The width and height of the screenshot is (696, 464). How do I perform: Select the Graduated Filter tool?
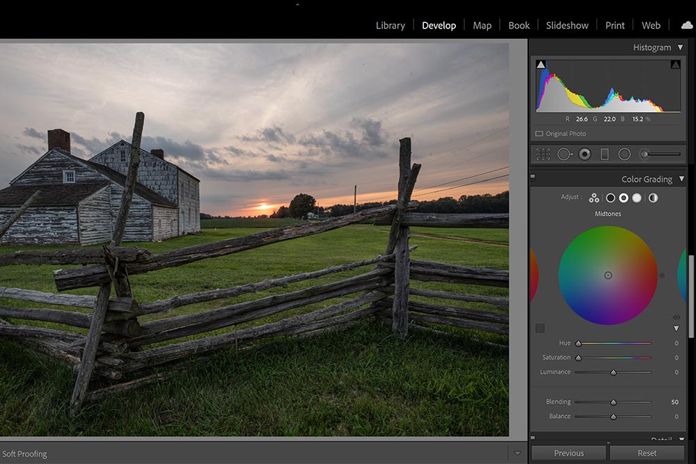tap(605, 154)
